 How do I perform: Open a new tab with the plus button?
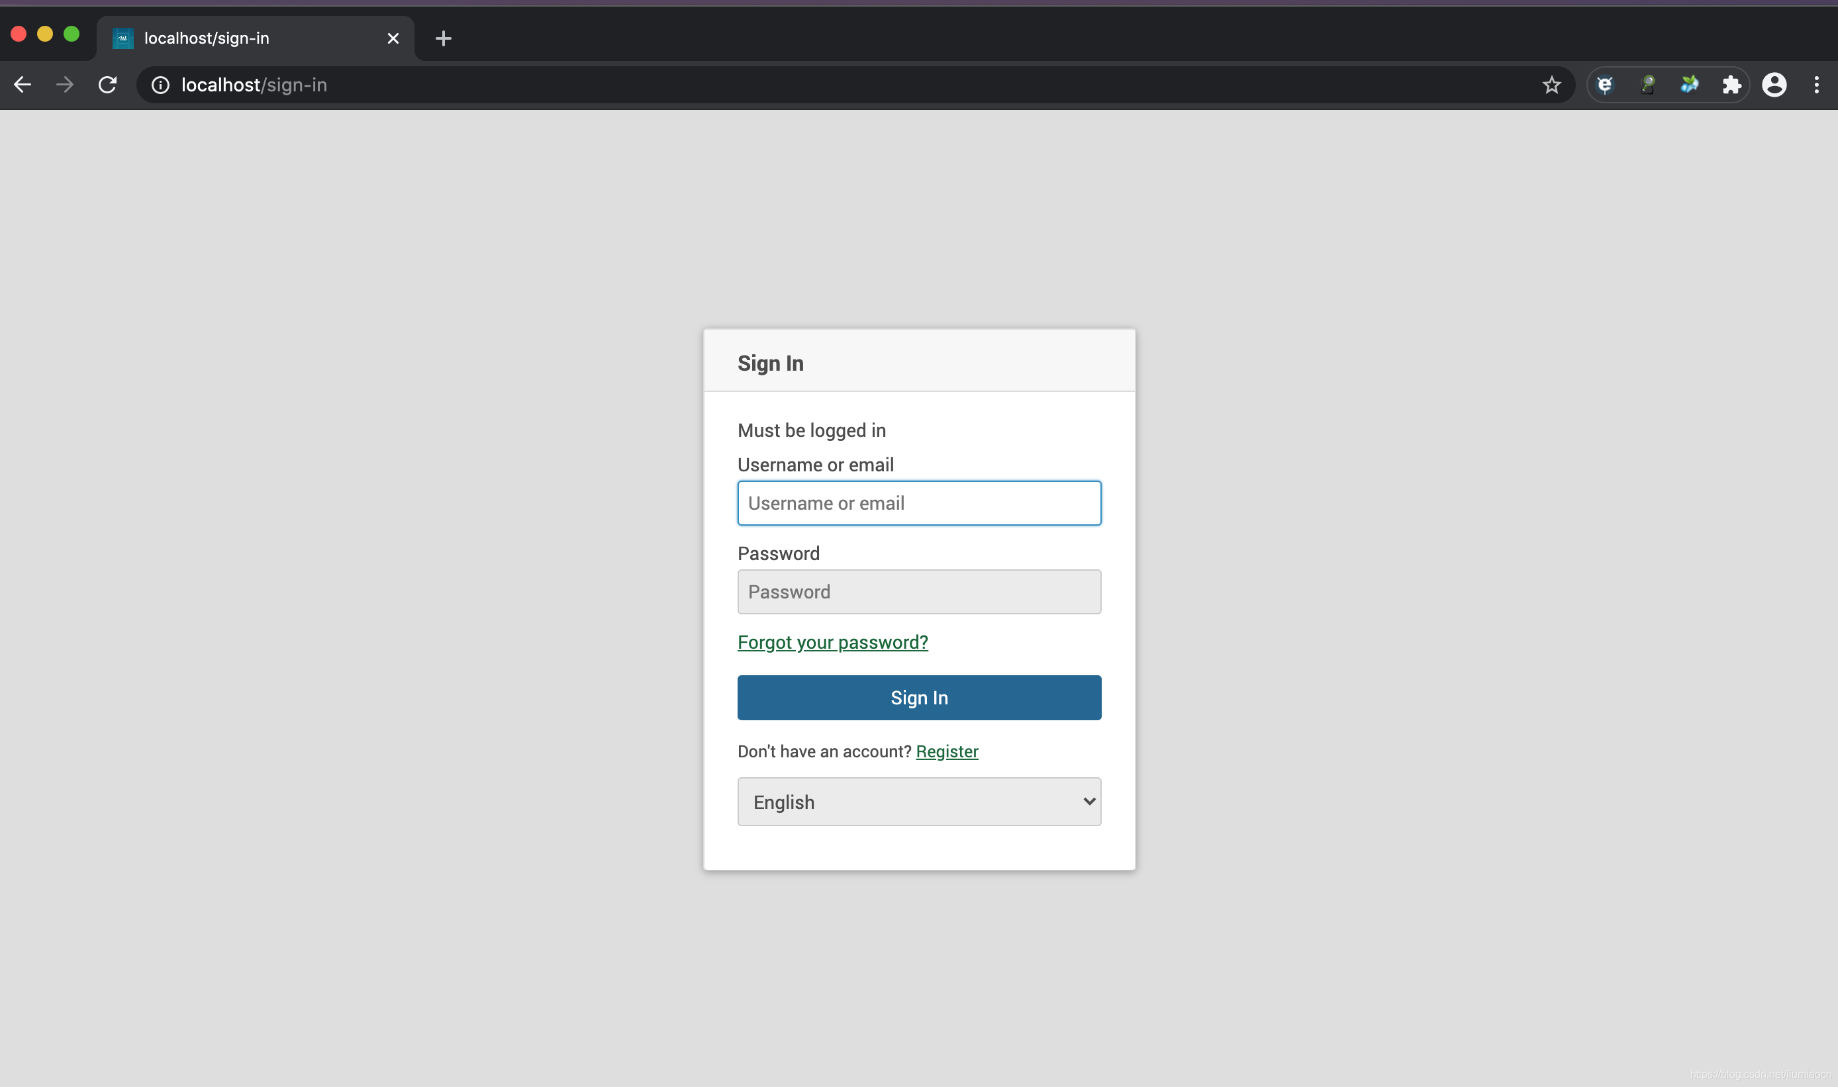[443, 38]
